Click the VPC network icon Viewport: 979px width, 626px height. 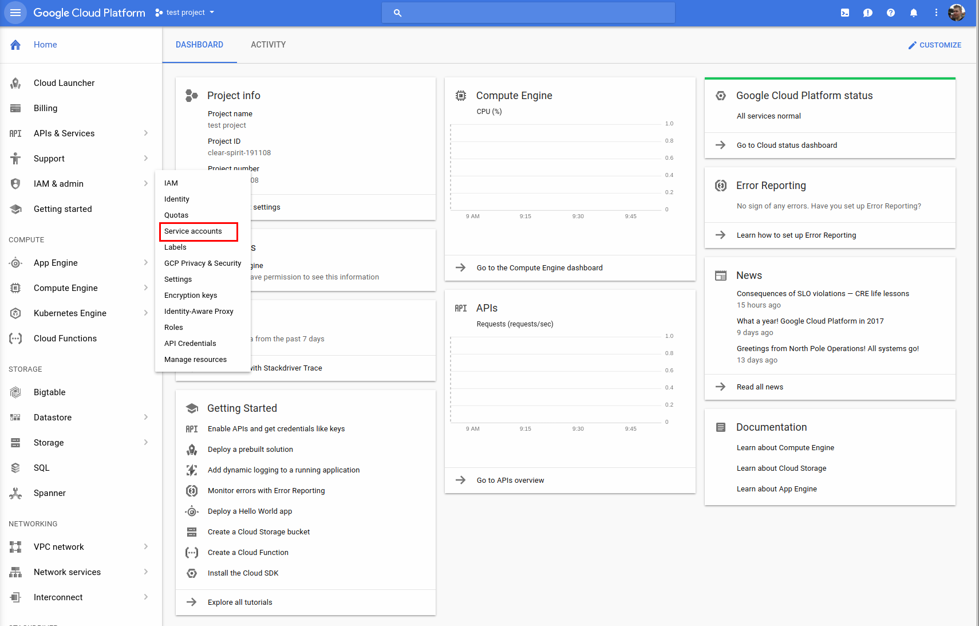[15, 547]
